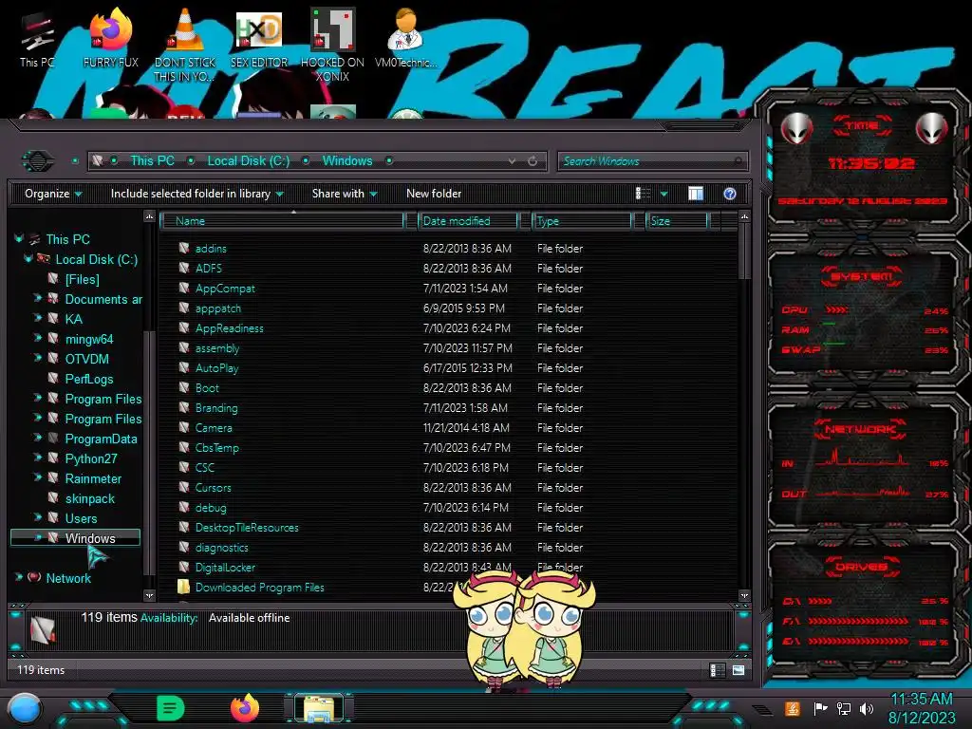Viewport: 972px width, 729px height.
Task: Select the AppCompat folder row
Action: point(449,289)
